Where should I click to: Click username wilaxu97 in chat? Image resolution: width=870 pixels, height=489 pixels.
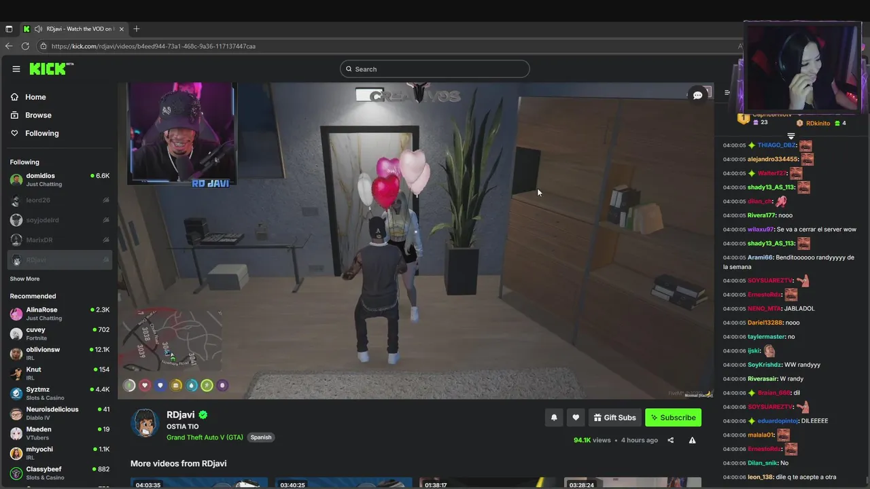761,230
